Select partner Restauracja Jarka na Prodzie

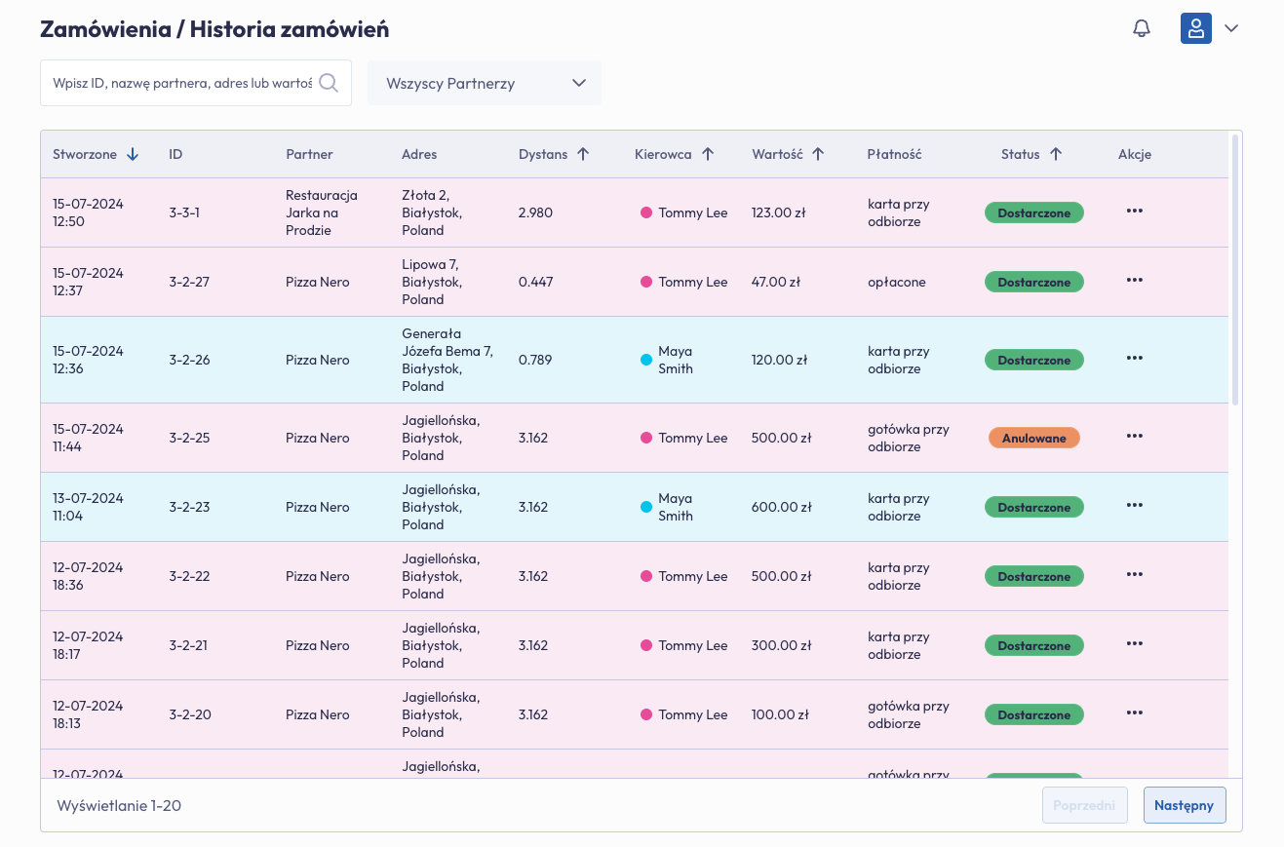[x=322, y=212]
